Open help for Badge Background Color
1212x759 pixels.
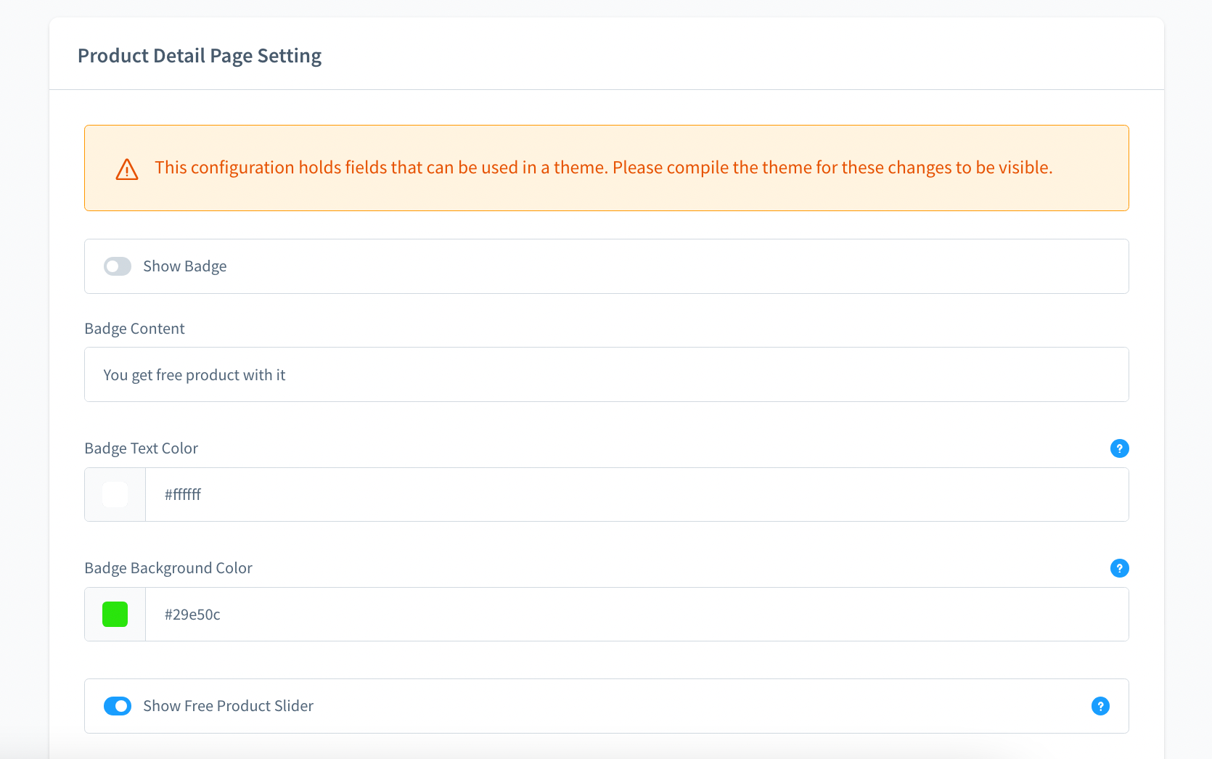pos(1119,568)
